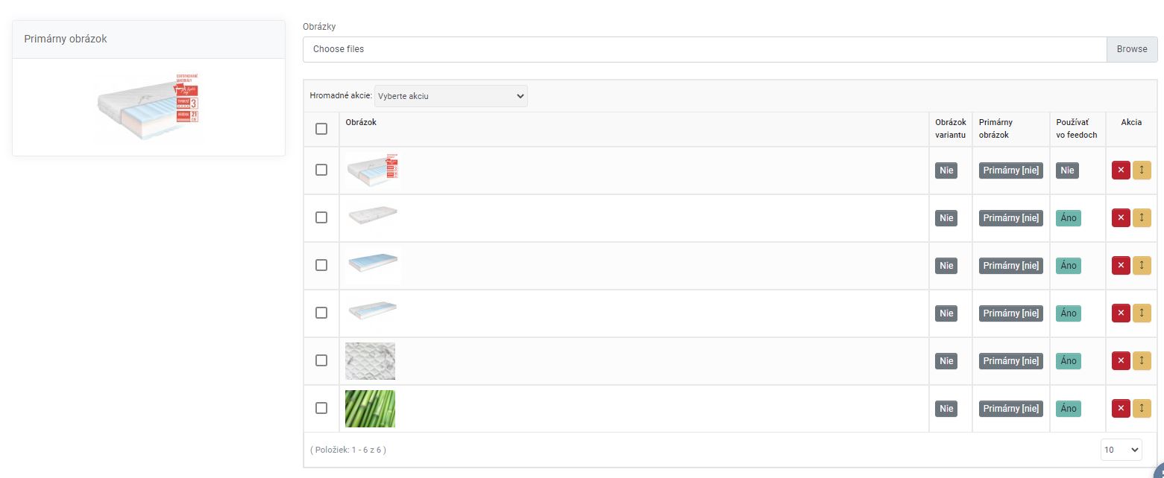
Task: Click the move icon for blue mattress row
Action: [x=1142, y=266]
